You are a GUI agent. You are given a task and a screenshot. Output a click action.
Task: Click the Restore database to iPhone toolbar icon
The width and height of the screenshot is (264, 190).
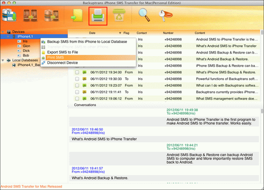pos(51,15)
